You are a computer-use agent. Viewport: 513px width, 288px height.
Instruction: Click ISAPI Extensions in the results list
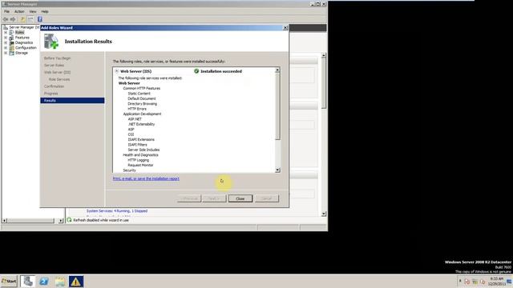[141, 139]
